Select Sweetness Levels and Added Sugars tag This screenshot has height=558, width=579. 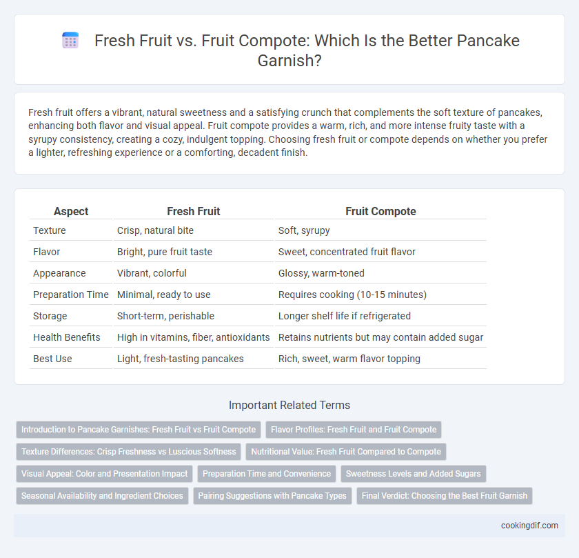point(413,474)
